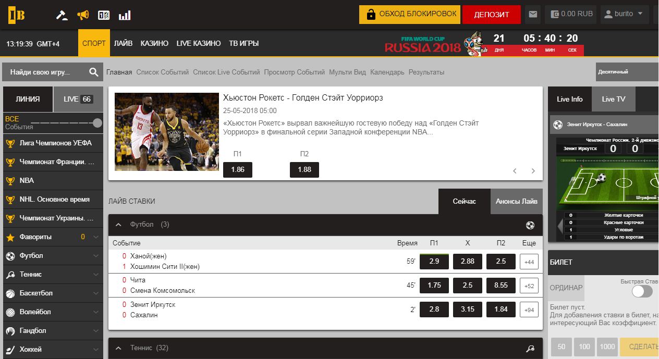Click the tennis racket icon beside Теннис
Screen dimensions: 659x359
(x=10, y=275)
